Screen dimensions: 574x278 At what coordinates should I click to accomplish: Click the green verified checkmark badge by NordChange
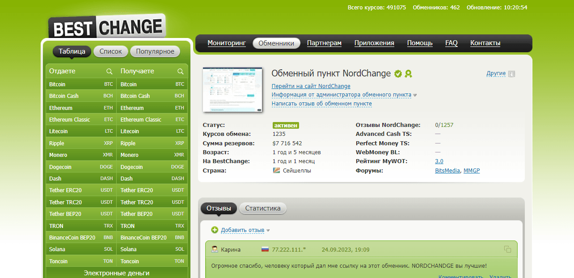tap(398, 74)
